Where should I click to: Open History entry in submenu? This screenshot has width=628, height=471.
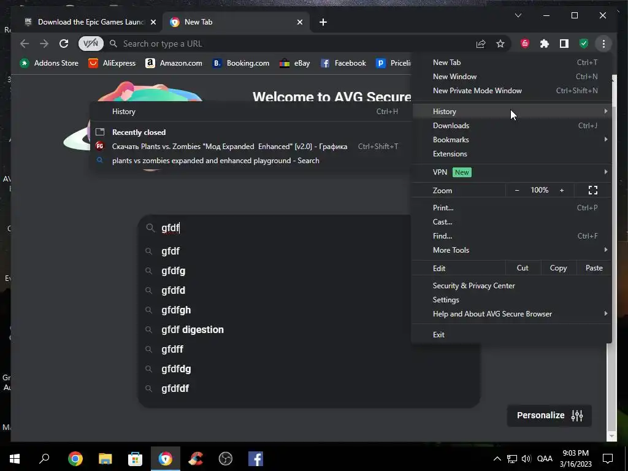[x=251, y=112]
